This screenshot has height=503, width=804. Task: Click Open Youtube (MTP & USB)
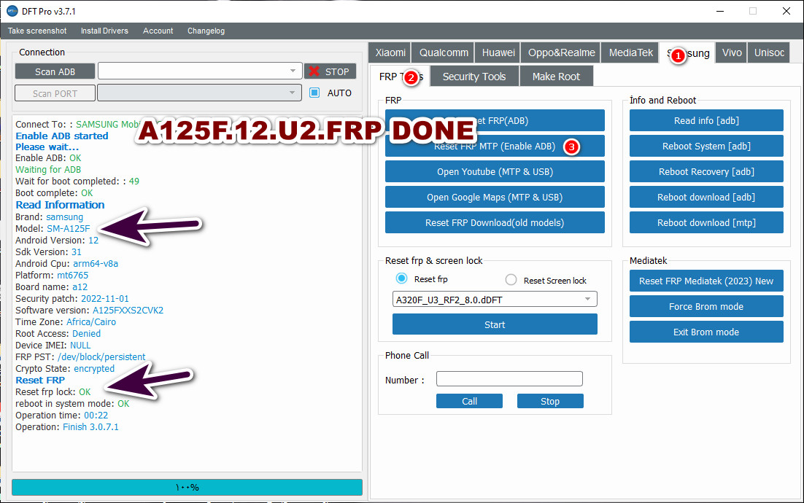[x=495, y=171]
